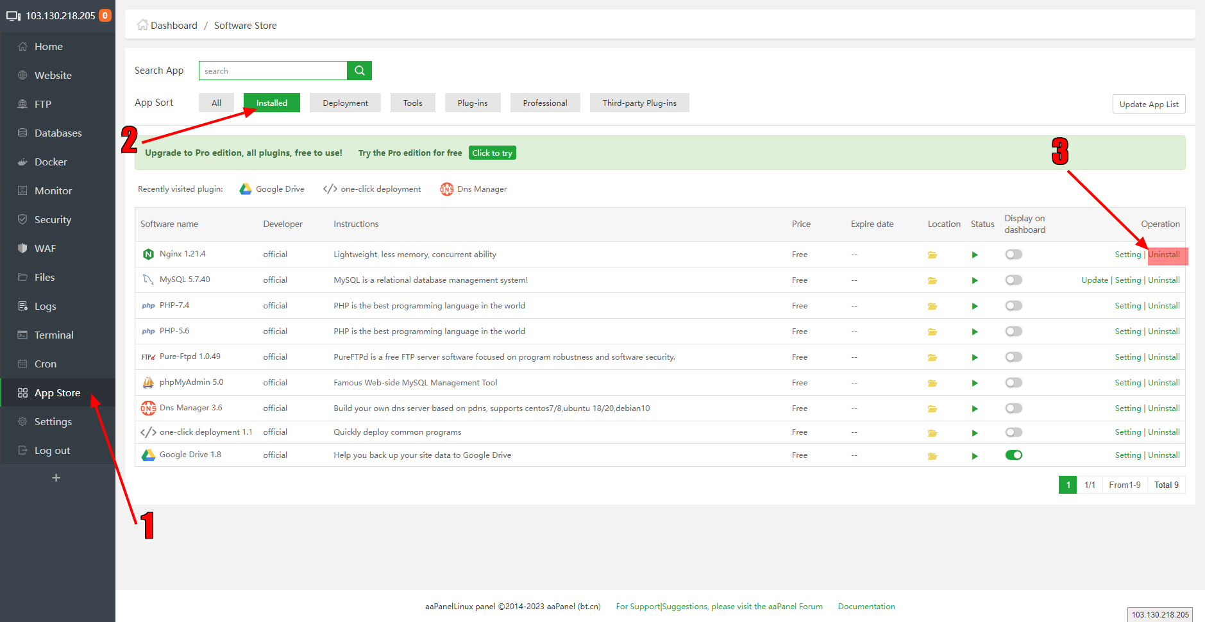Switch to the Tools tab
This screenshot has height=622, width=1205.
412,103
